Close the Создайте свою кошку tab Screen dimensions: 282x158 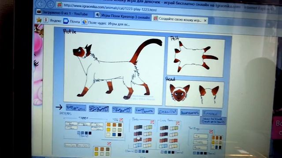click(x=205, y=21)
